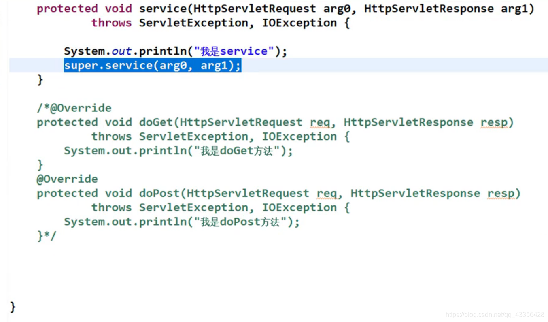Click the commented /*@Override annotation
Viewport: 548px width, 322px height.
tap(74, 108)
